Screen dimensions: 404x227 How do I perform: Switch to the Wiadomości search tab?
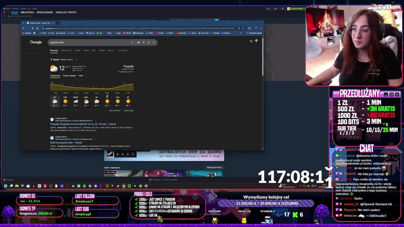coord(66,50)
